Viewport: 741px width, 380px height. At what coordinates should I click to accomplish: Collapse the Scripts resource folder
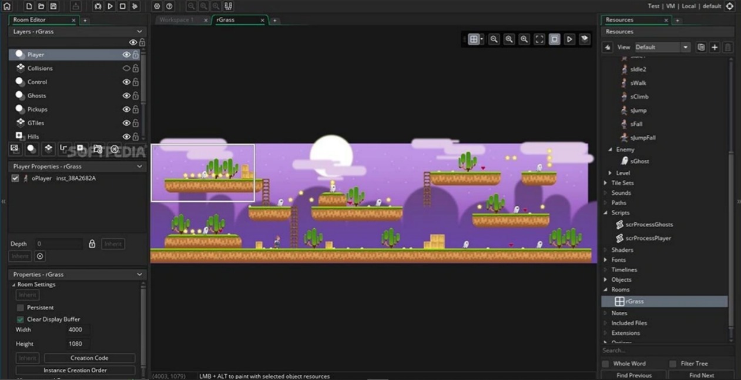(605, 213)
